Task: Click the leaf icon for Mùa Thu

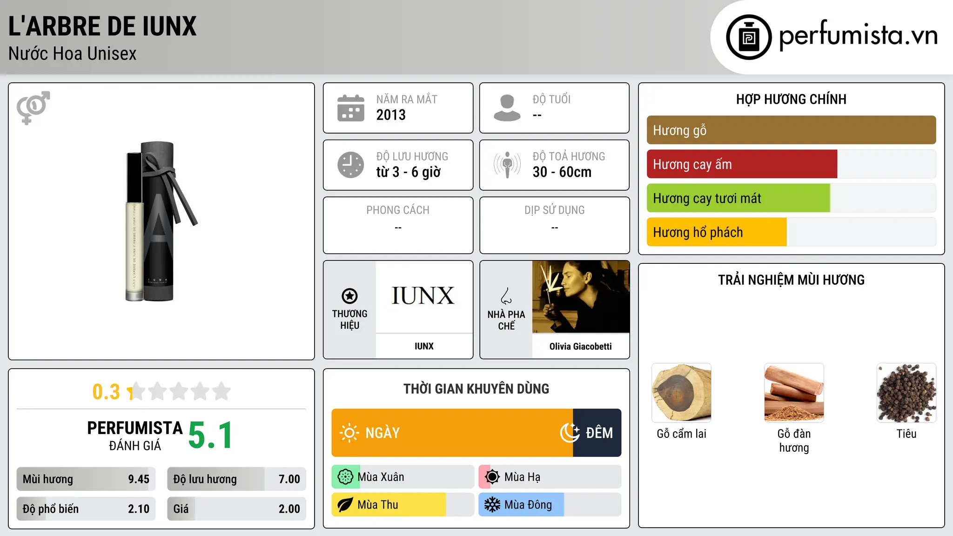Action: 345,505
